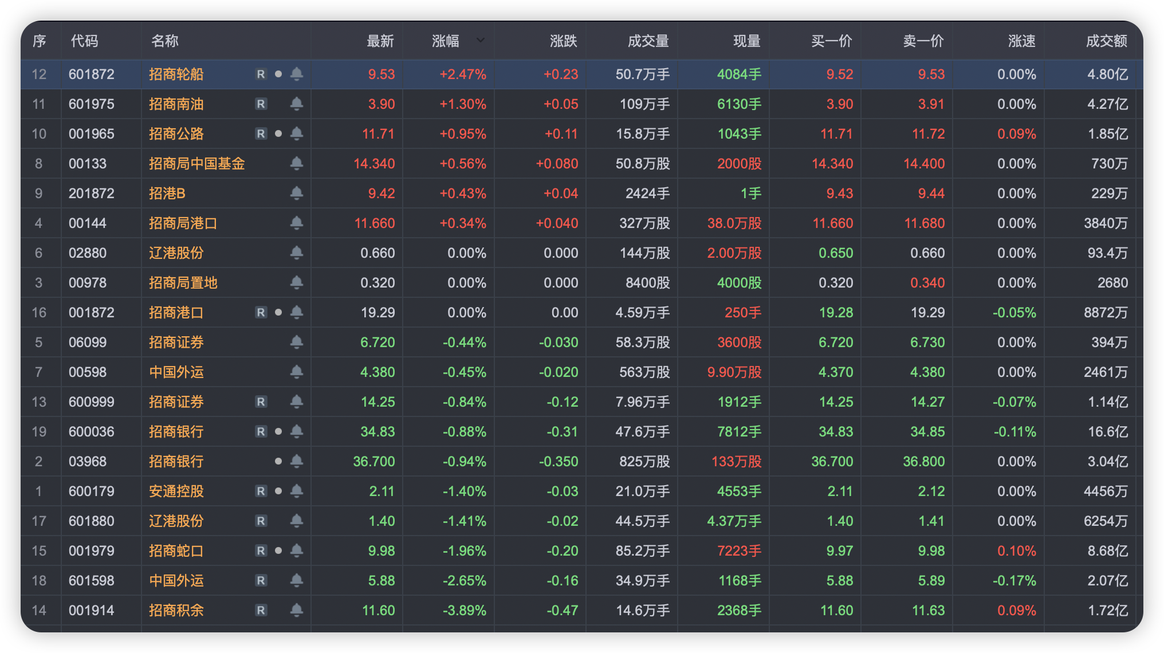Click the alert bell for 06099 招商证券
This screenshot has height=653, width=1164.
tap(297, 342)
